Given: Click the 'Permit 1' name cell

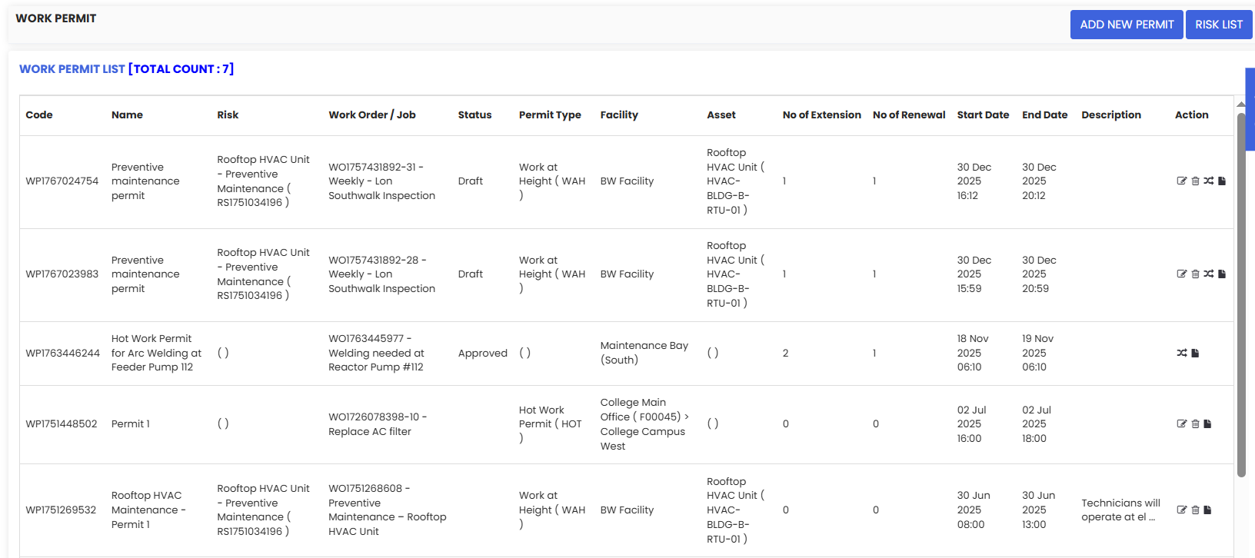Looking at the screenshot, I should pyautogui.click(x=131, y=424).
